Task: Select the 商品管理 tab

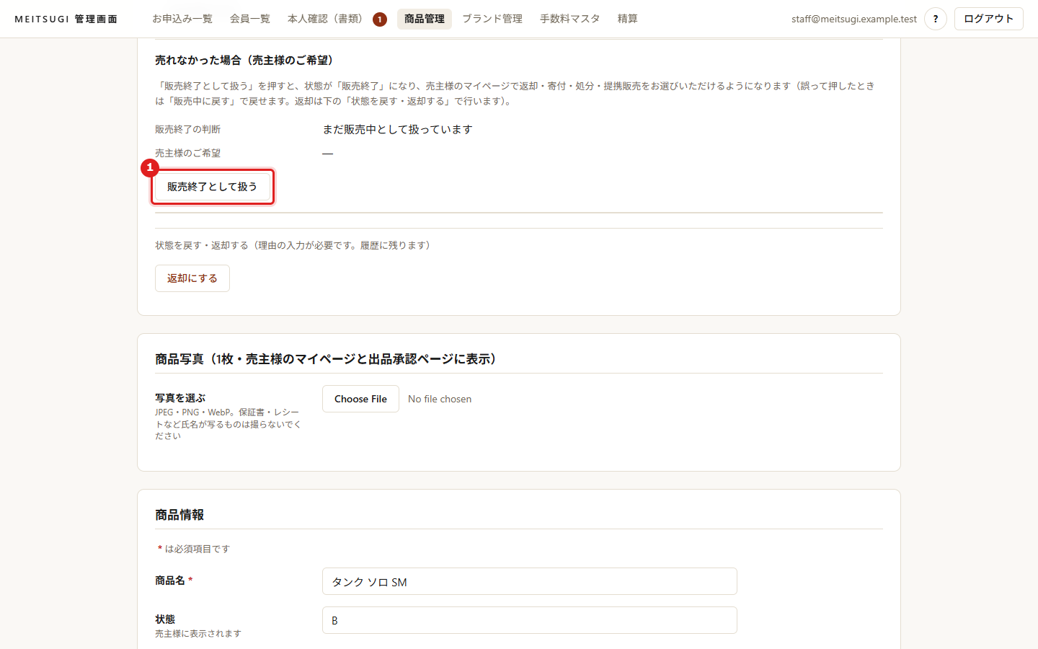Action: [425, 19]
